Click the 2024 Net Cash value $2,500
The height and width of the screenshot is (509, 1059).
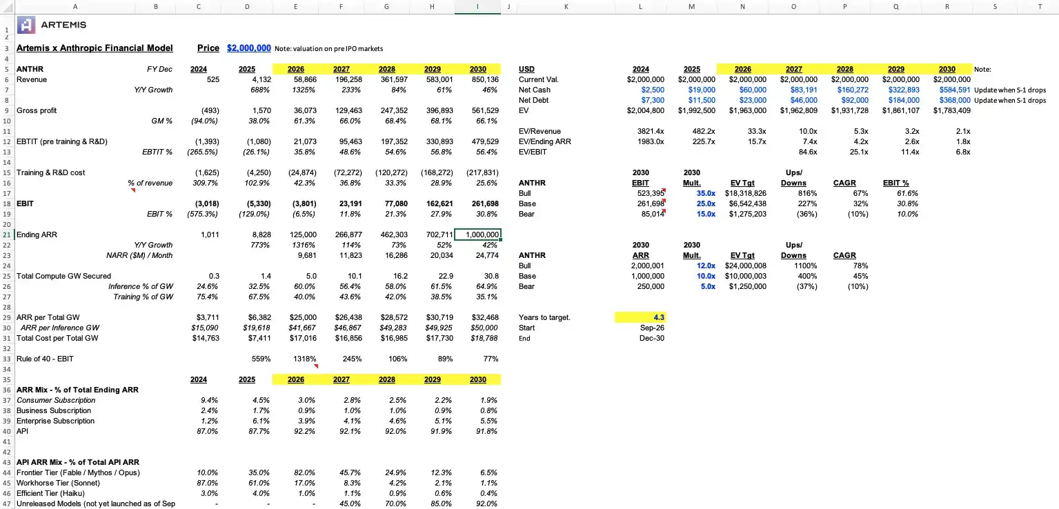click(653, 90)
